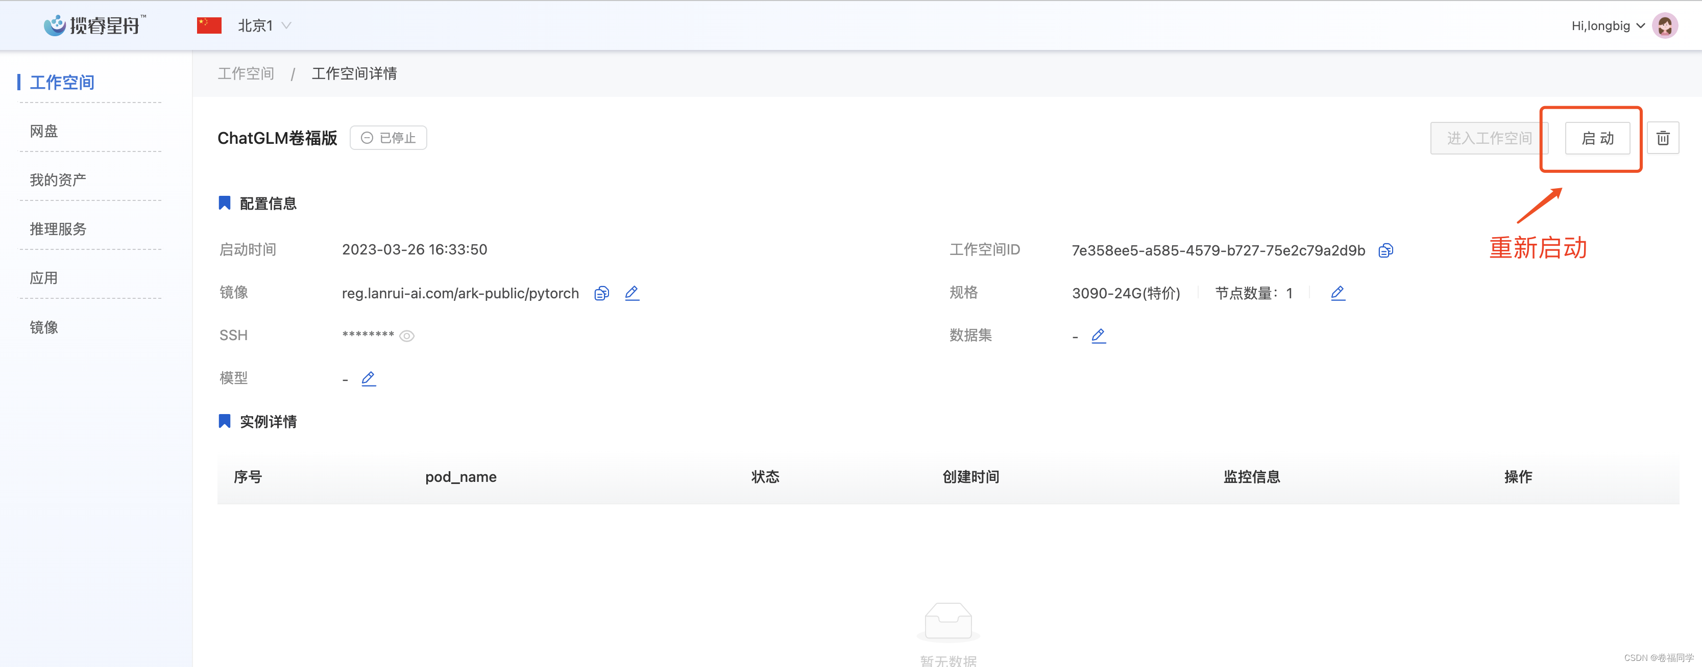The width and height of the screenshot is (1702, 667).
Task: Click the masked SSH ******** value
Action: click(x=368, y=335)
